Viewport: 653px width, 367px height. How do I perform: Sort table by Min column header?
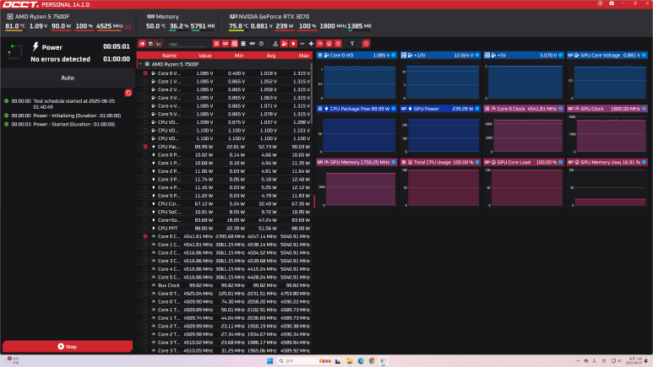[239, 56]
